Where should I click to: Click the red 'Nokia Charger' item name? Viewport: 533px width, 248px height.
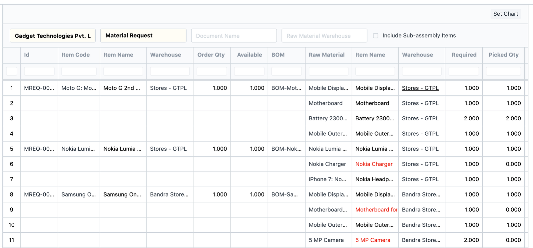[374, 164]
